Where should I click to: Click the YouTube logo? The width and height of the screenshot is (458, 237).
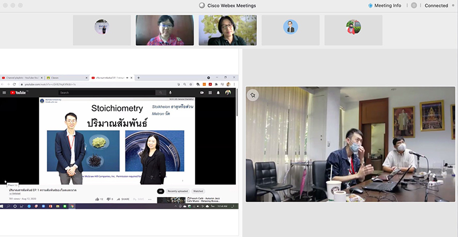(17, 93)
